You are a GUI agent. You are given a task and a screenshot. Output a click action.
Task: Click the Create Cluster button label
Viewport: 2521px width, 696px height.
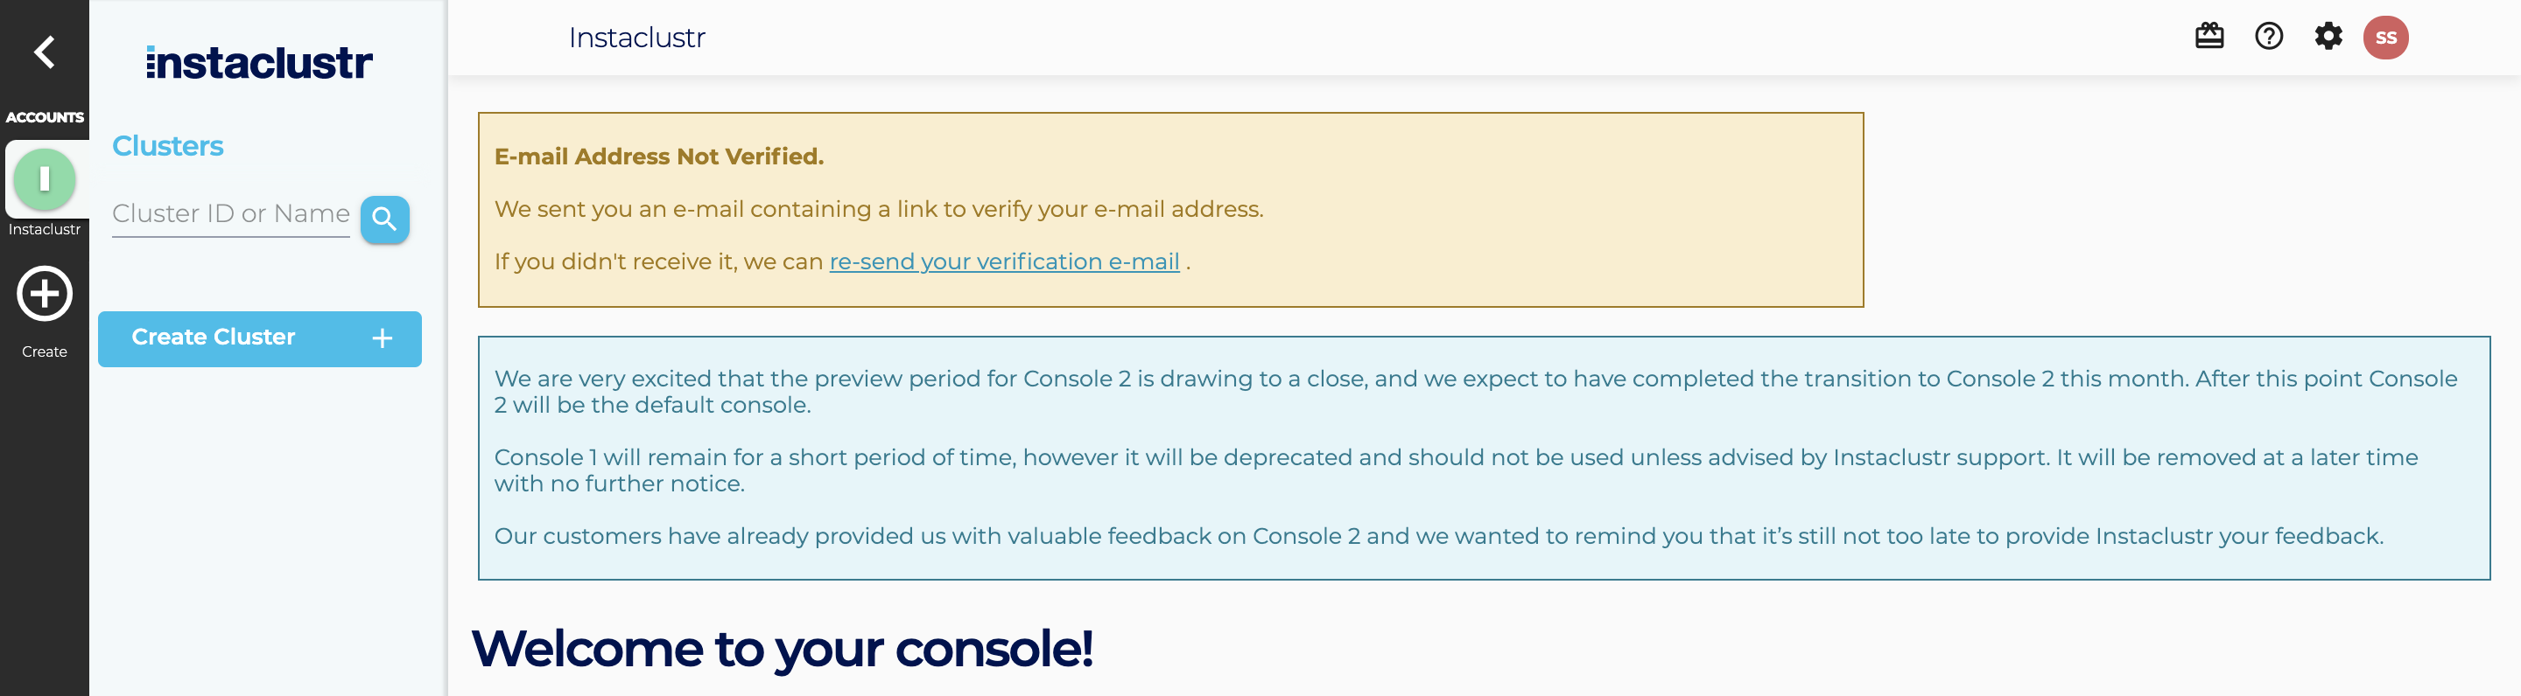[214, 338]
